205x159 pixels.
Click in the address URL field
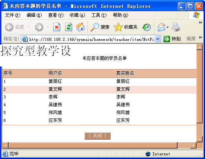(x=91, y=39)
